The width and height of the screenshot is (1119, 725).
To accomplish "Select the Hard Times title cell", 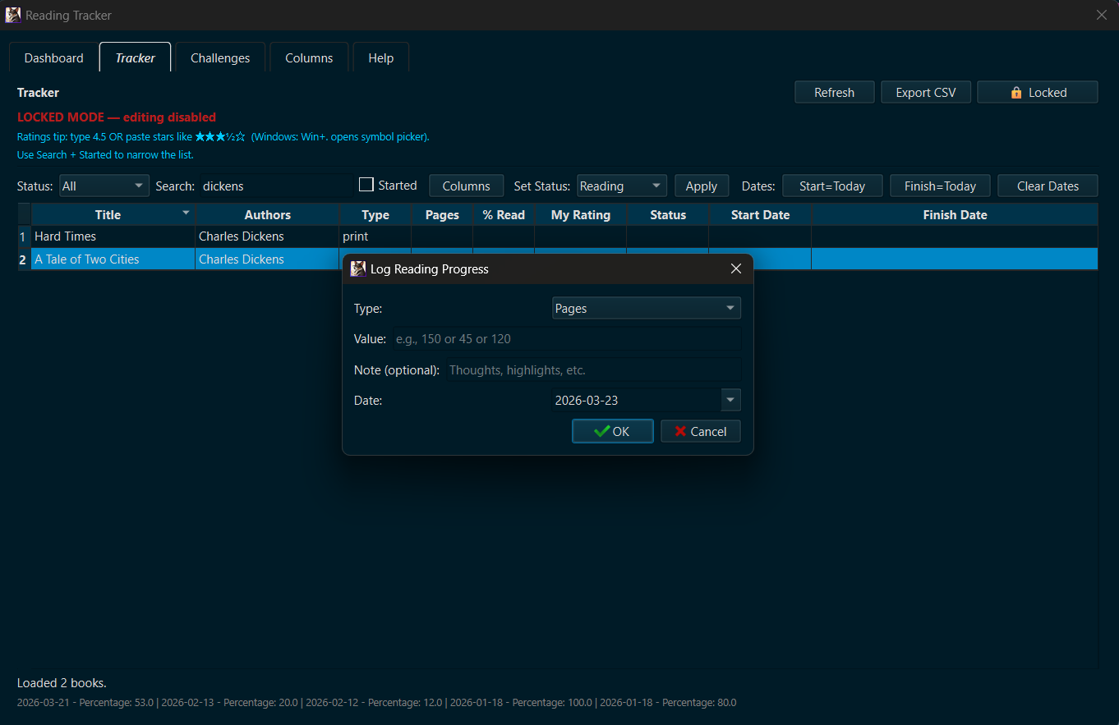I will pyautogui.click(x=113, y=236).
